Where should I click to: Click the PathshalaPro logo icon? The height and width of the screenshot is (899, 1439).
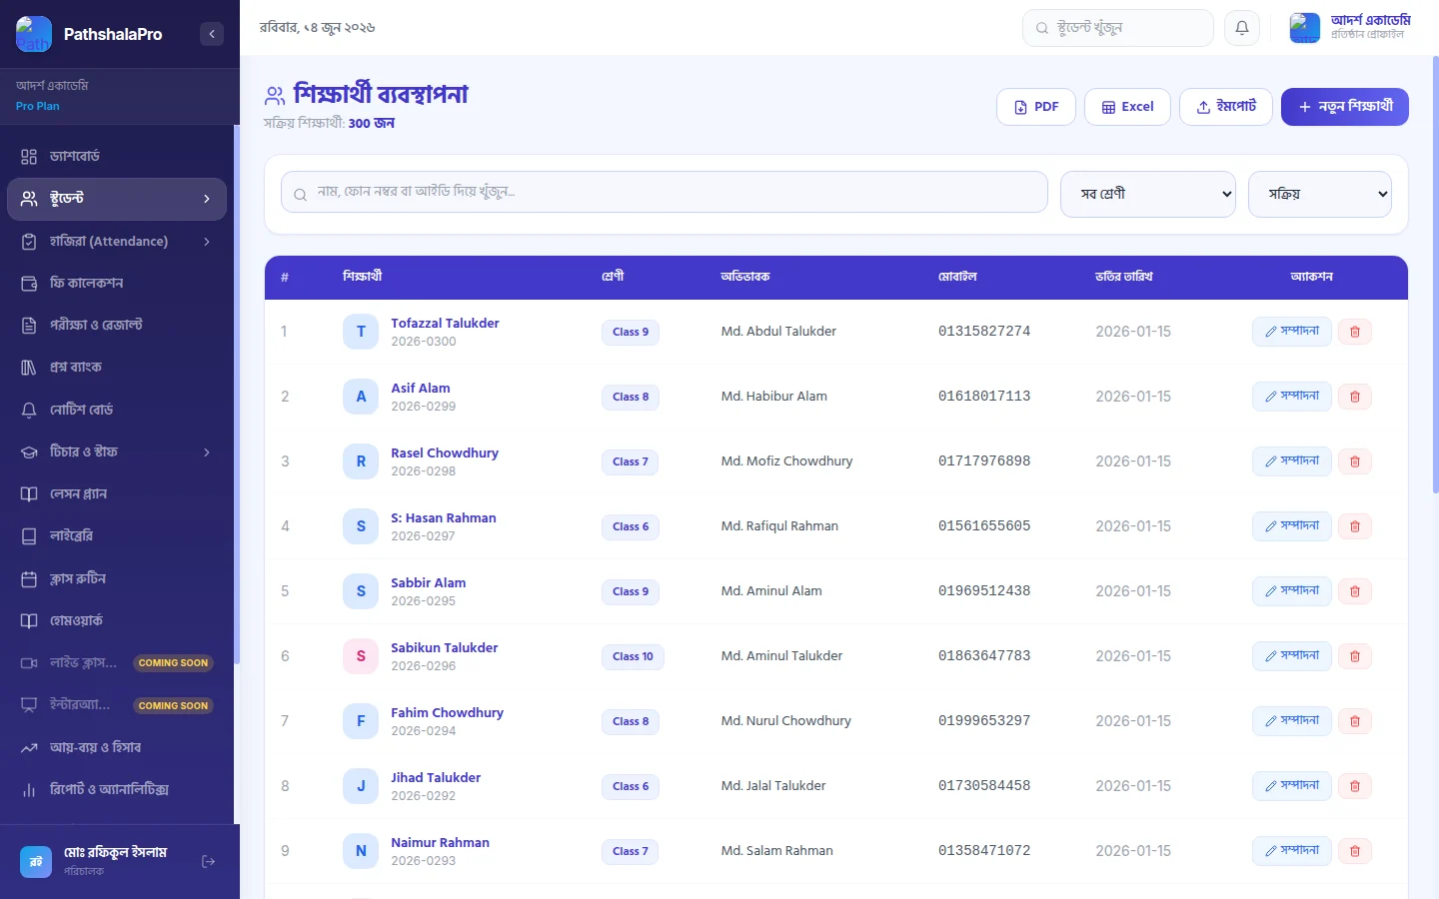click(x=34, y=34)
